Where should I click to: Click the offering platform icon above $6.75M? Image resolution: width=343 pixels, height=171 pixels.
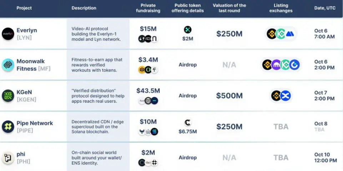pos(188,123)
